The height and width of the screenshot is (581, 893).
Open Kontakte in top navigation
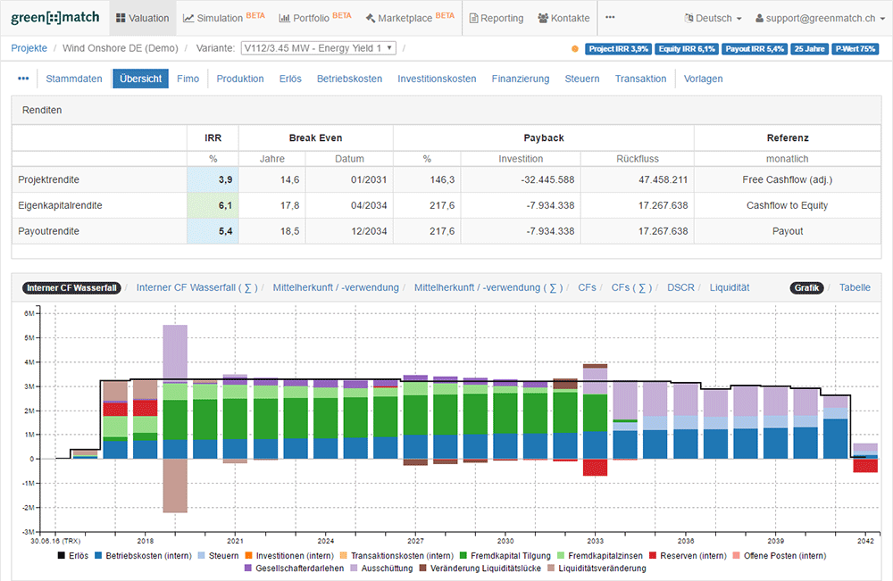563,18
